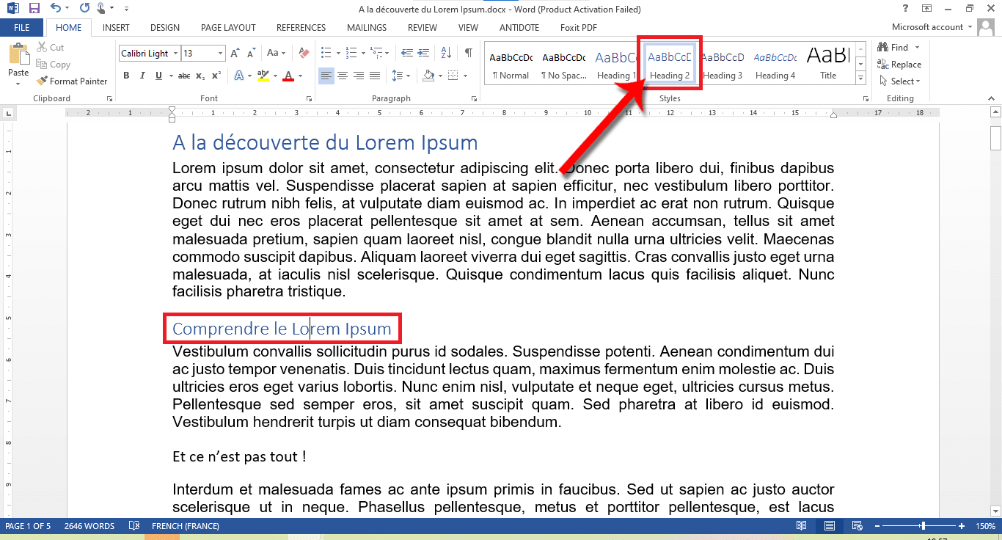This screenshot has height=540, width=1002.
Task: Click FRENCH (FRANCE) language in status bar
Action: 186,526
